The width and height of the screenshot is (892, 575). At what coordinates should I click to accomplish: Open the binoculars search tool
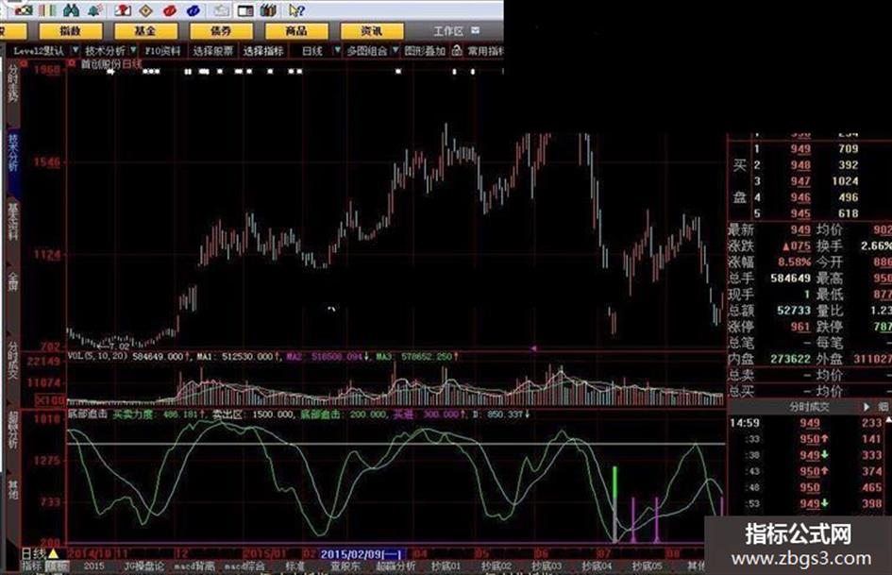71,9
